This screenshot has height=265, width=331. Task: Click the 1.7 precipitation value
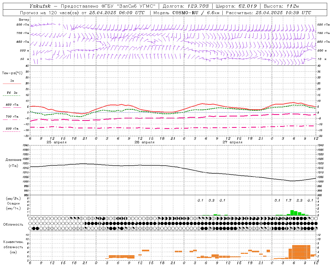[288, 200]
